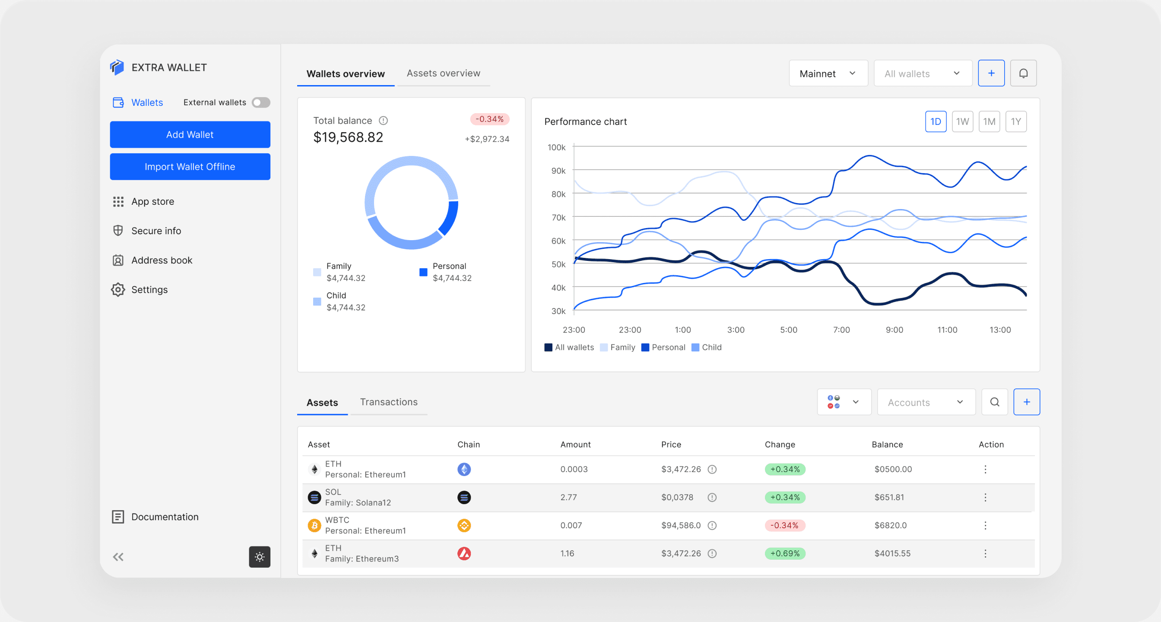The height and width of the screenshot is (622, 1161).
Task: Open action menu for SOL row
Action: (x=985, y=497)
